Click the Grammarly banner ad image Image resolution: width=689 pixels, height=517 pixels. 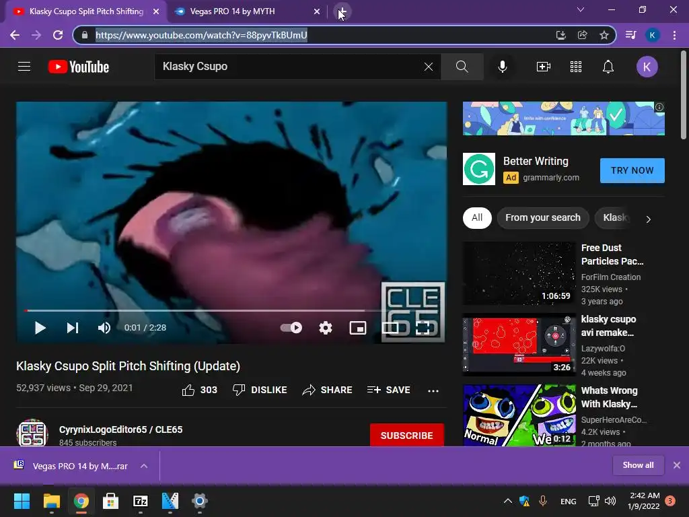563,118
